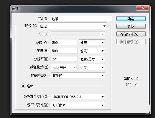Click the 确定 button
The width and height of the screenshot is (155, 118).
click(131, 19)
